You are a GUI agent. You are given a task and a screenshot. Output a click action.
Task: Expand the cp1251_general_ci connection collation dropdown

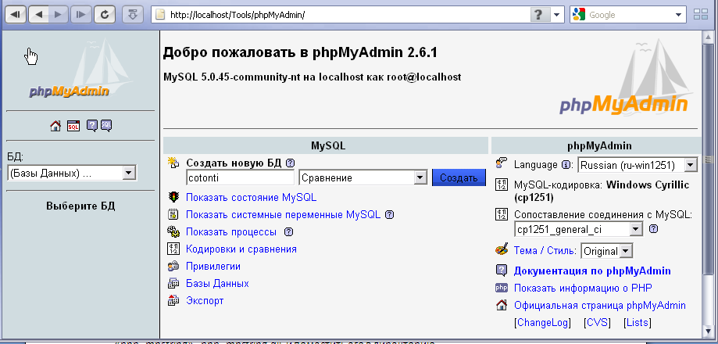578,229
